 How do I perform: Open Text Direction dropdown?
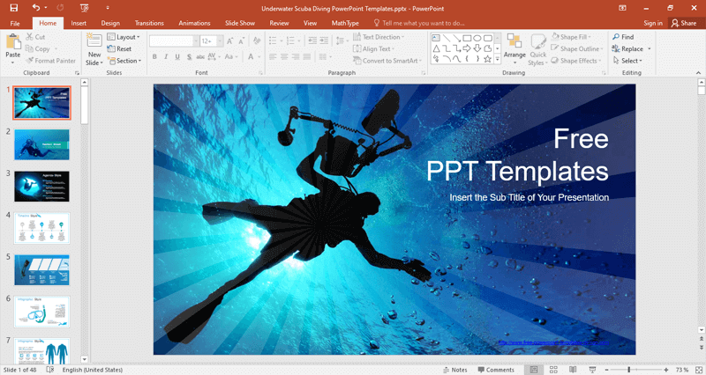pos(379,37)
